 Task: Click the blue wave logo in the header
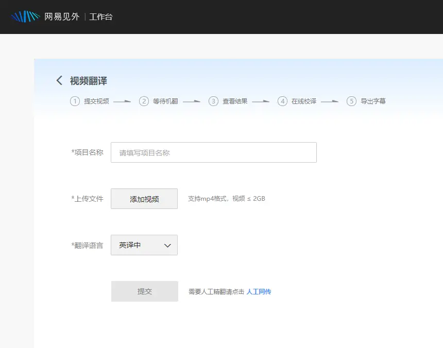(26, 16)
